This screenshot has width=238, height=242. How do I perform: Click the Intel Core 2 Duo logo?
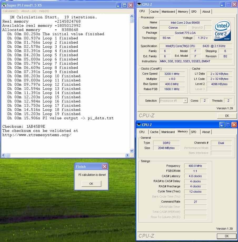pos(222,30)
